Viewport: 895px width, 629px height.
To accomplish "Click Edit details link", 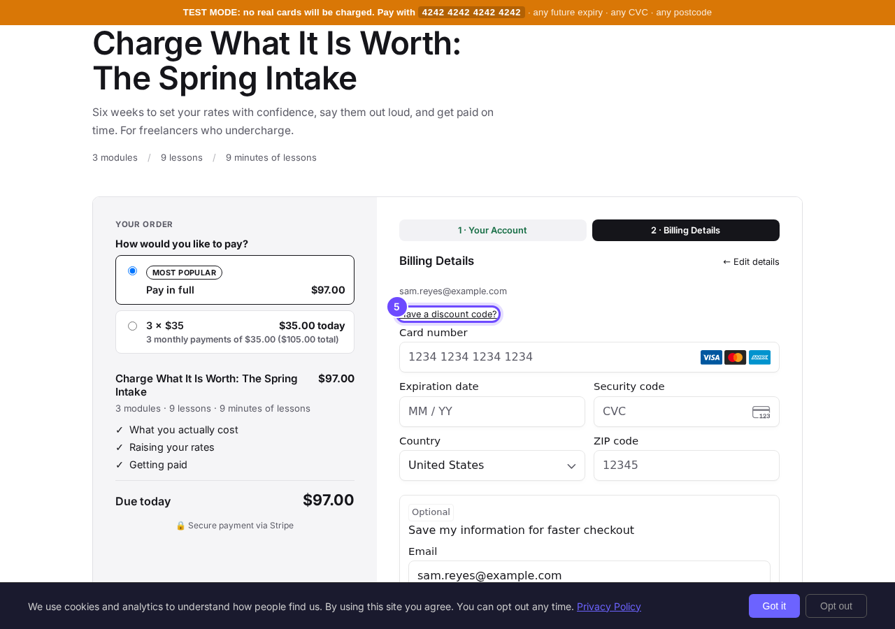I will point(751,261).
